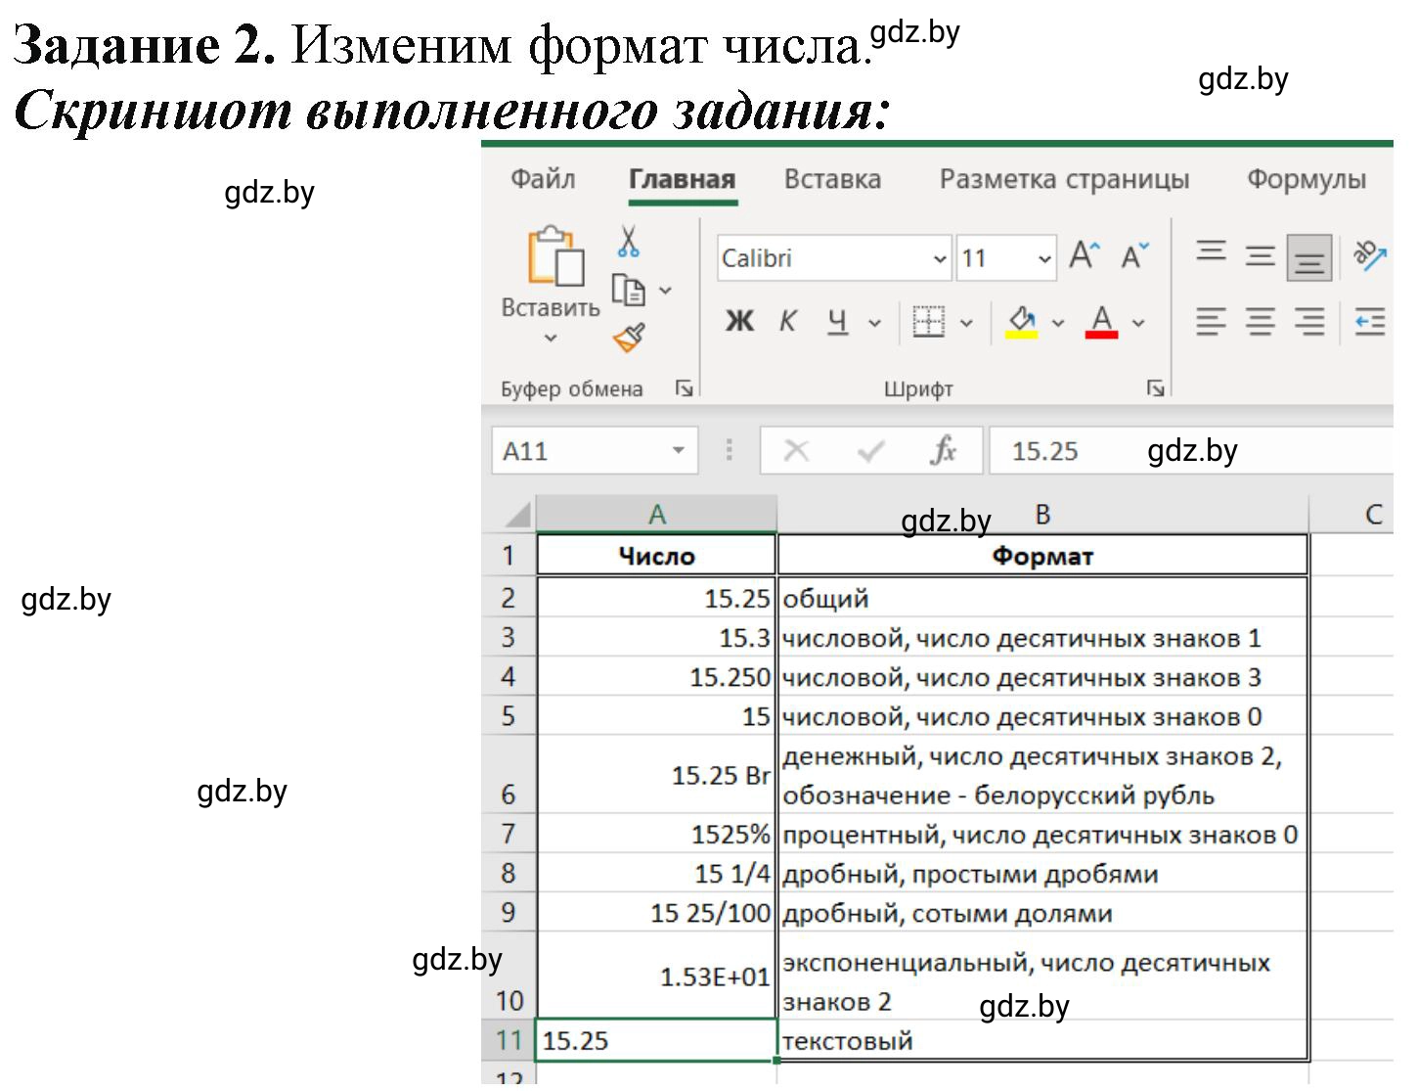
Task: Expand Paste options arrow under Вставить
Action: 551,338
